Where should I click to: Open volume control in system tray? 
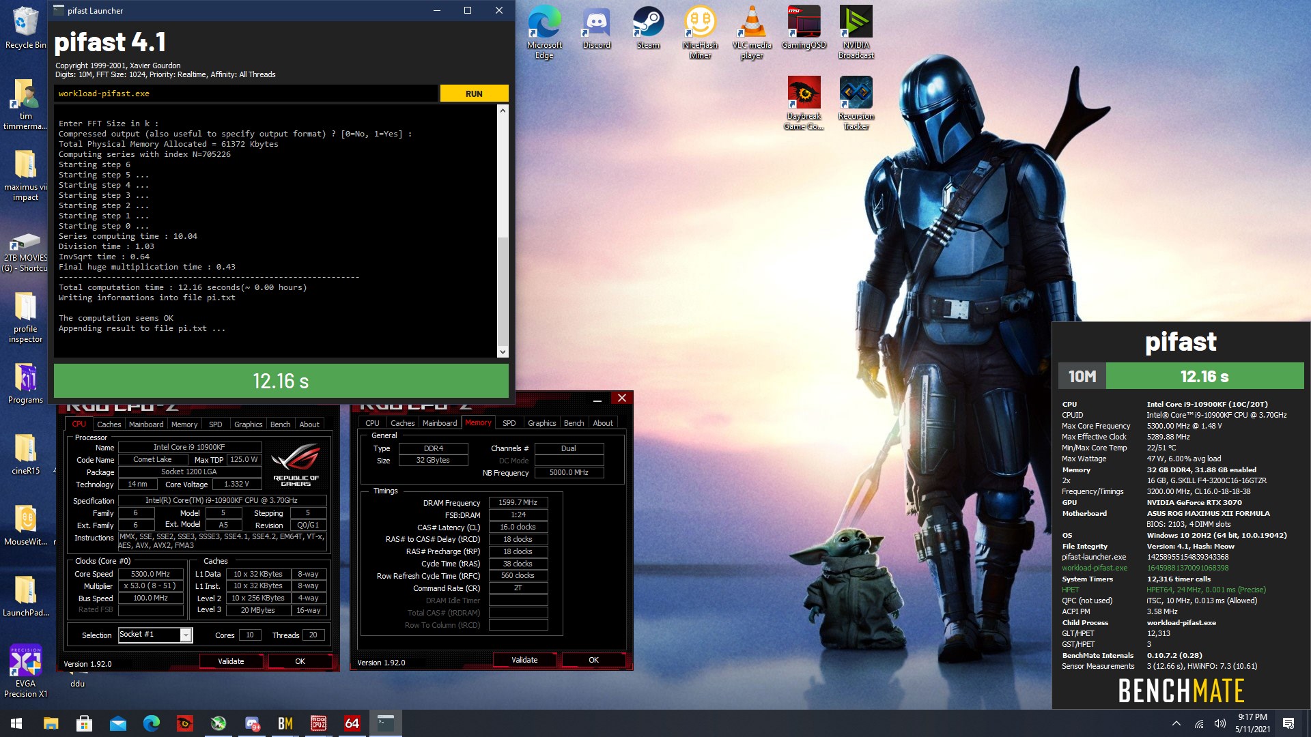pos(1220,723)
